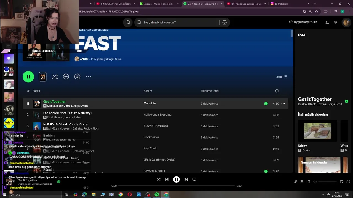Toggle the saved checkmark in the now playing panel
Screen dimensions: 353x198
point(346,101)
